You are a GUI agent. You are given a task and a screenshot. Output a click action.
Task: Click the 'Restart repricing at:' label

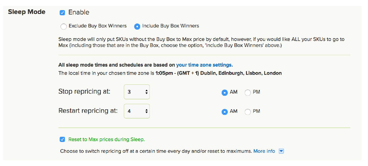pos(88,111)
